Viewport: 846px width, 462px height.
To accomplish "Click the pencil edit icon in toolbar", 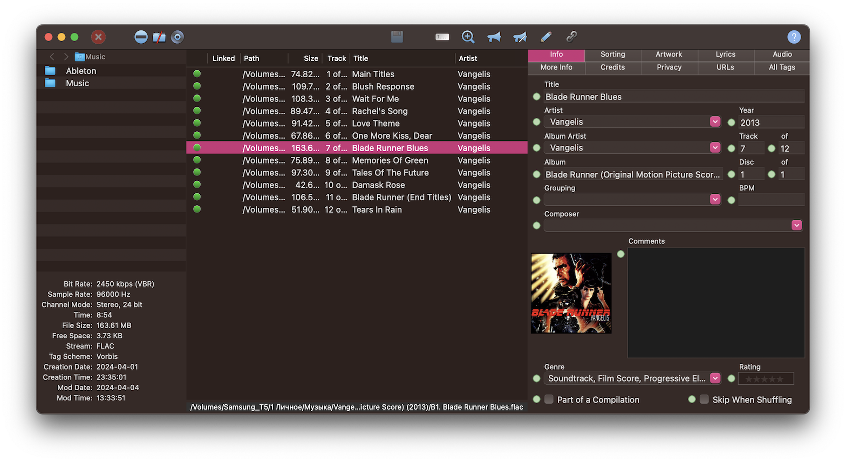I will (x=546, y=37).
